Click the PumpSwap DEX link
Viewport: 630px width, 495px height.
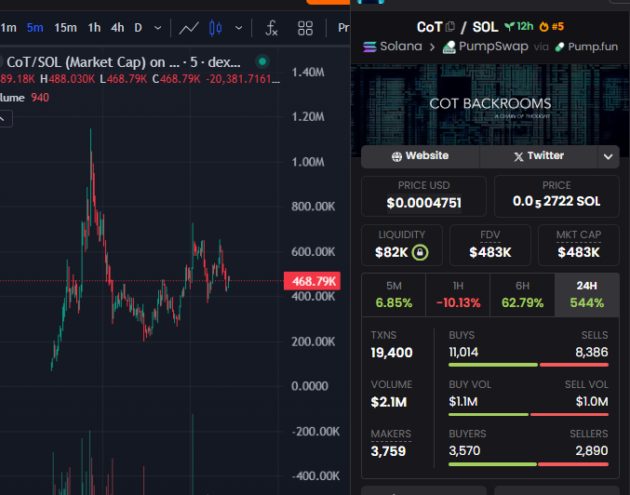(x=486, y=47)
